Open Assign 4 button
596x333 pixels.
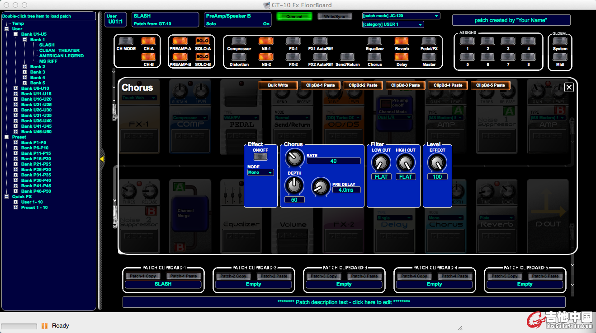click(528, 42)
